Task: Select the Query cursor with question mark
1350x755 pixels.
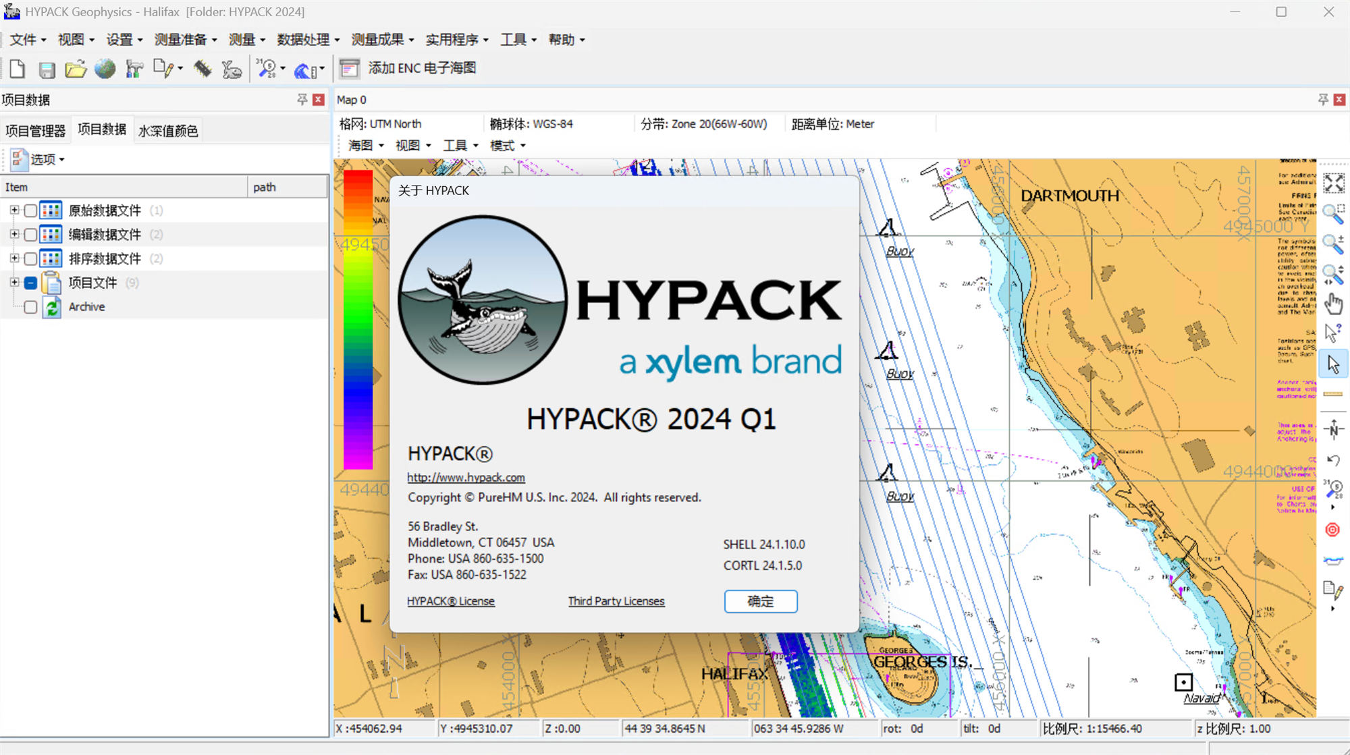Action: point(1333,333)
